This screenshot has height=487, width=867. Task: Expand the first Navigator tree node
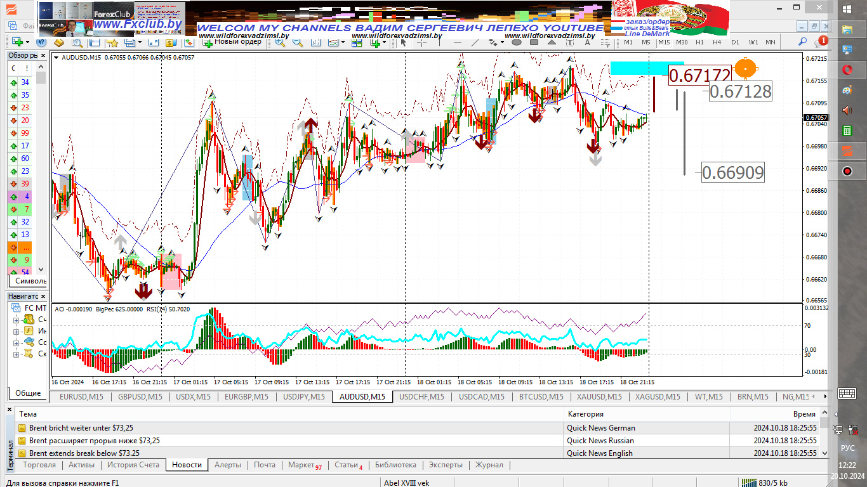17,320
